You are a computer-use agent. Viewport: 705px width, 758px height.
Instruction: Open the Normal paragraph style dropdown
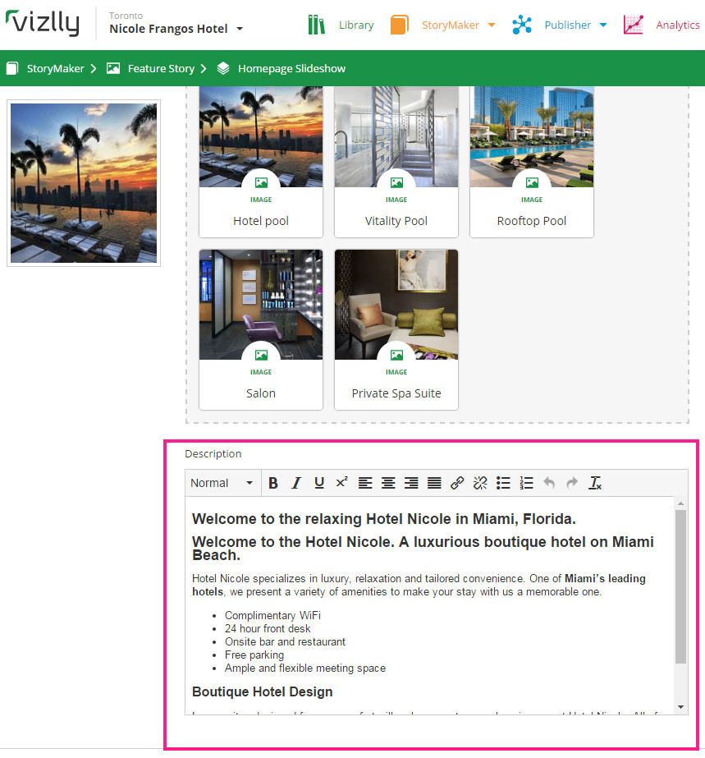(x=222, y=482)
